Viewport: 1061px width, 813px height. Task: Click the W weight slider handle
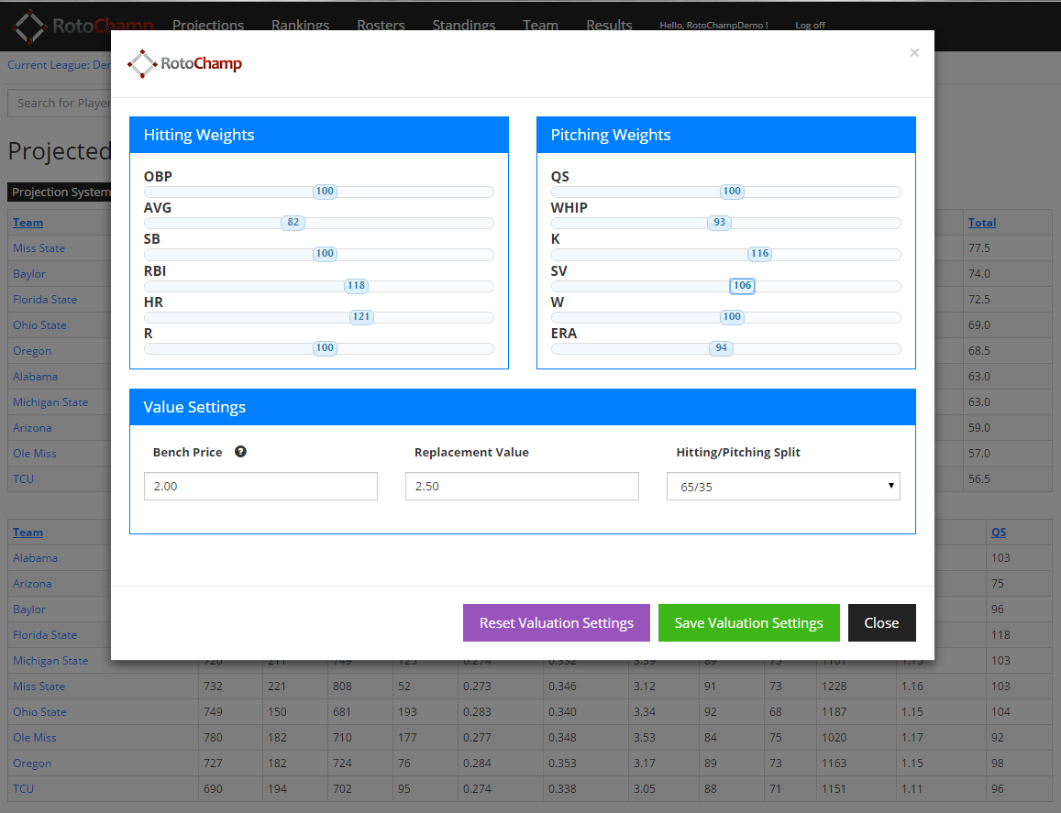point(732,316)
